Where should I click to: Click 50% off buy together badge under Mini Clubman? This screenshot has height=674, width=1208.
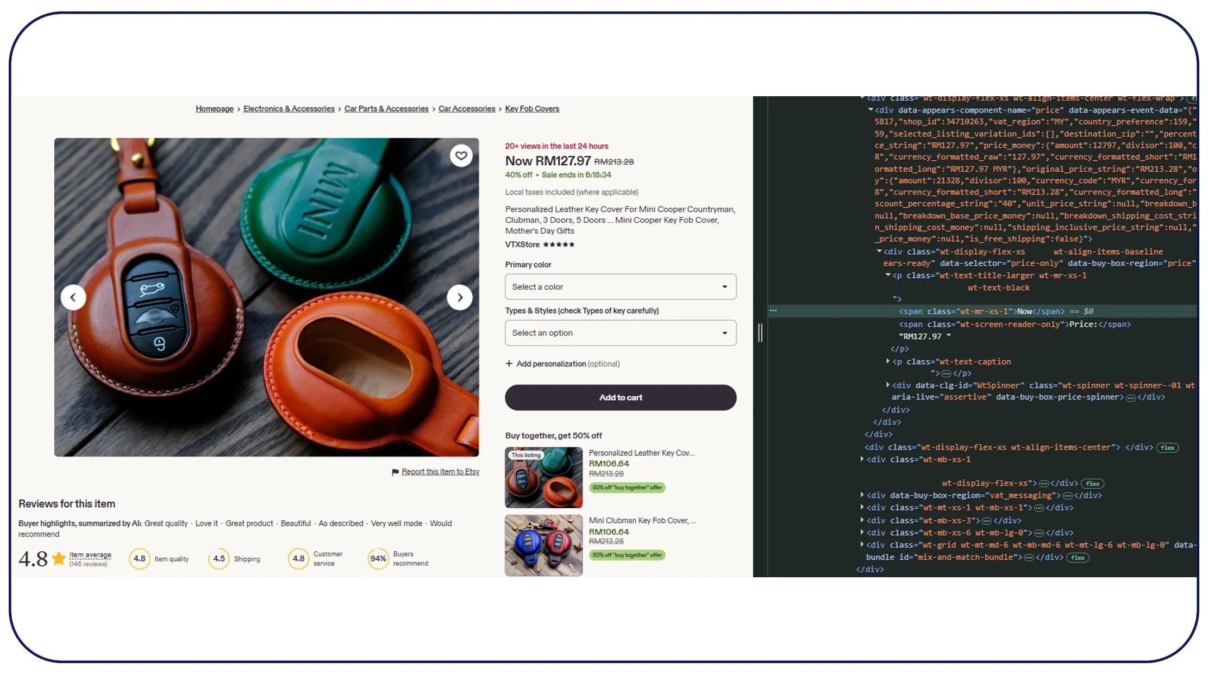(627, 555)
